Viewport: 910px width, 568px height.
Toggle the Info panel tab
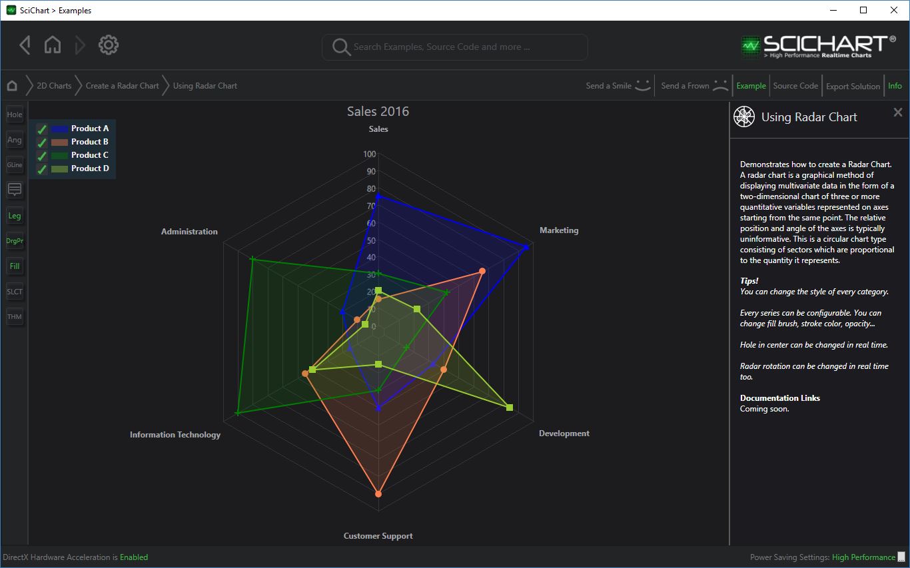[x=895, y=86]
